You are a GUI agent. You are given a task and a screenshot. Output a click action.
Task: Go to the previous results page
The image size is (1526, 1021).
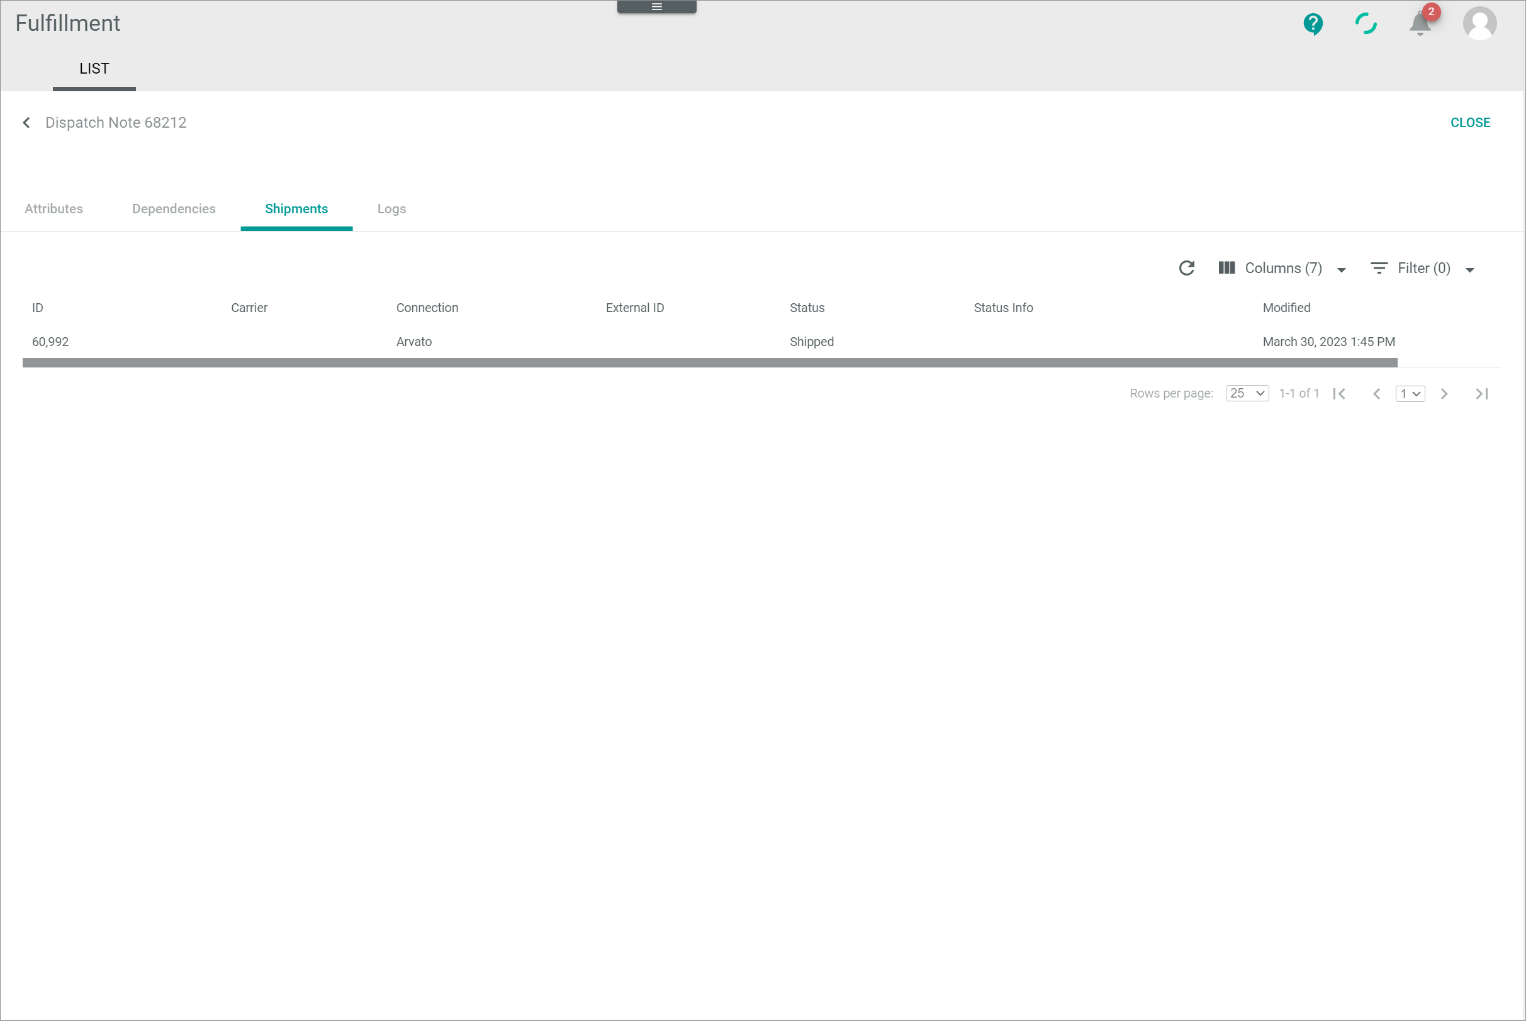(x=1376, y=394)
